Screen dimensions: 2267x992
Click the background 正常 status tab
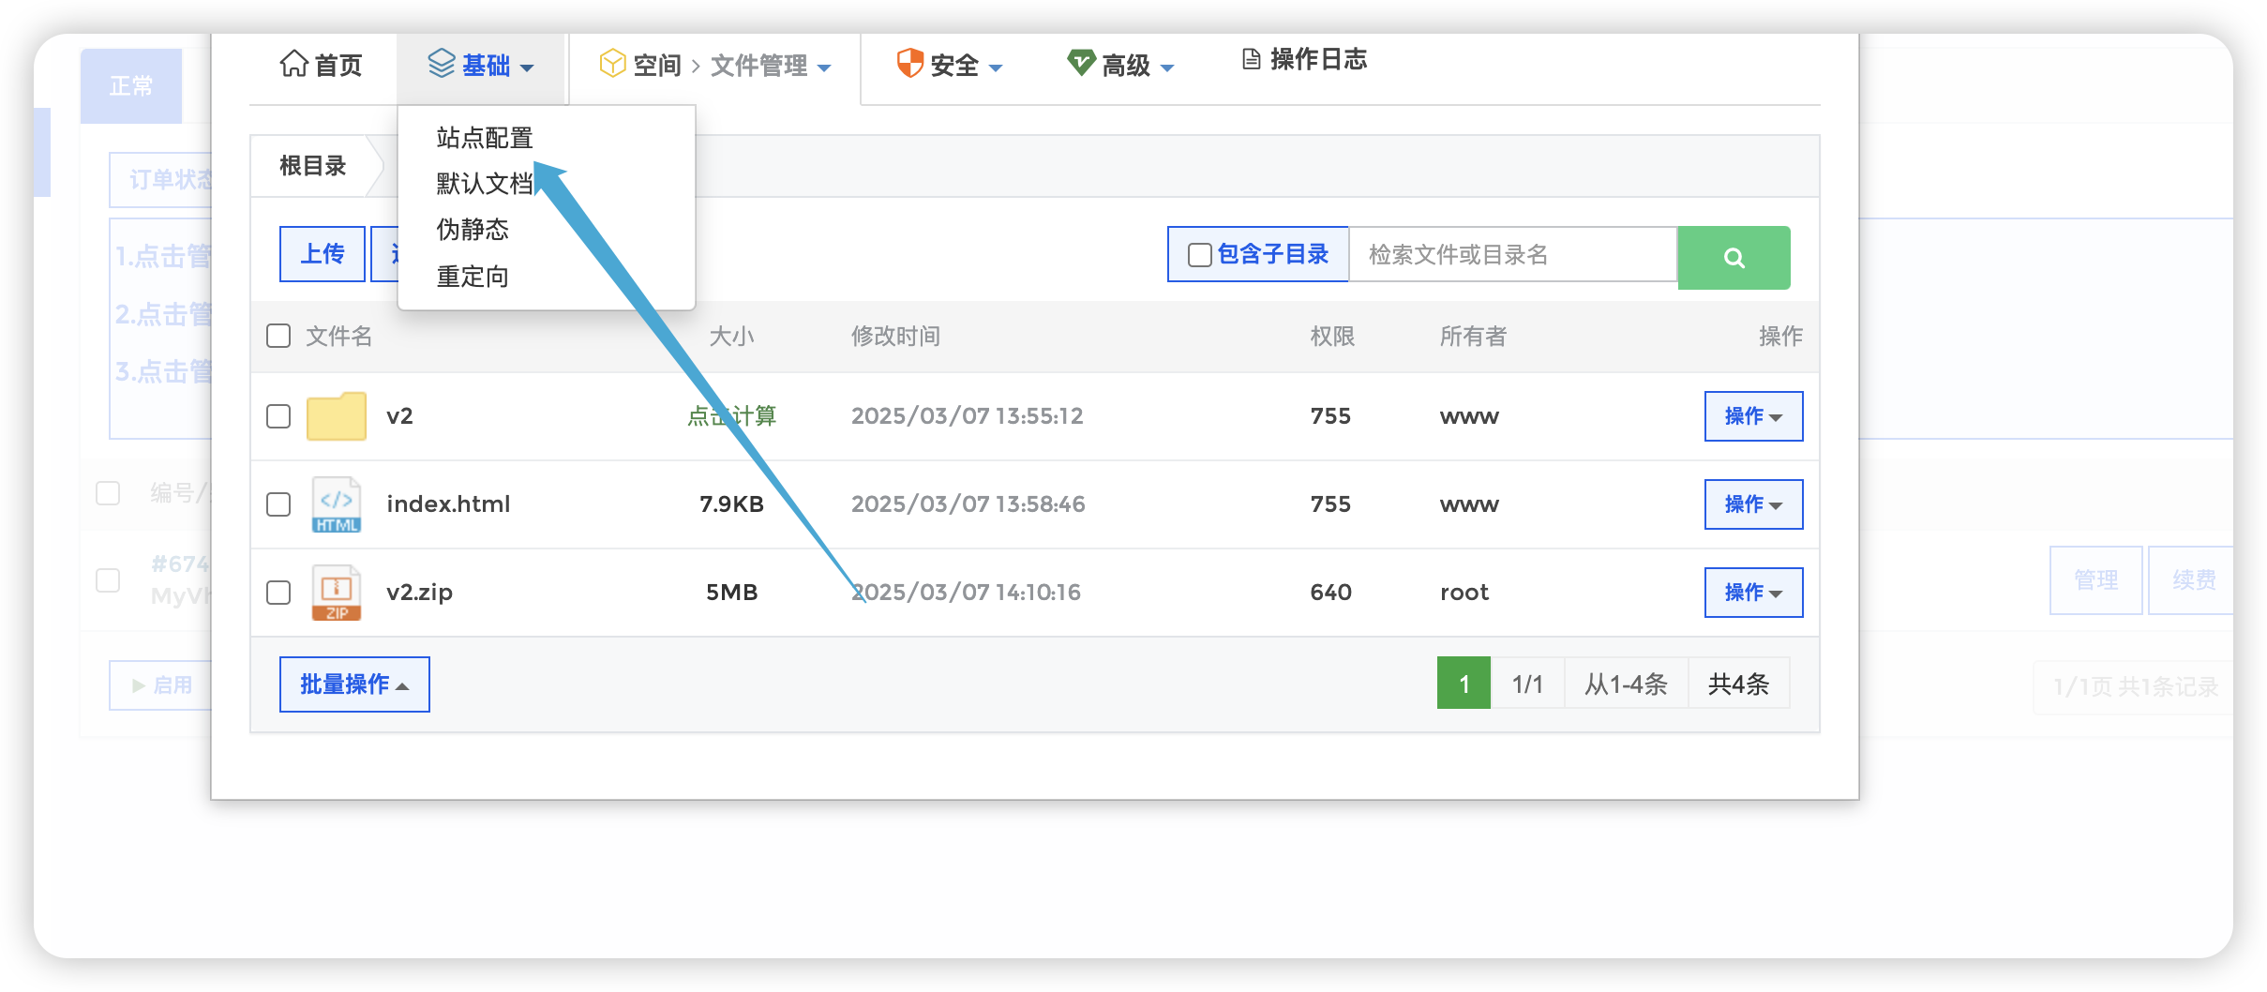pyautogui.click(x=131, y=86)
